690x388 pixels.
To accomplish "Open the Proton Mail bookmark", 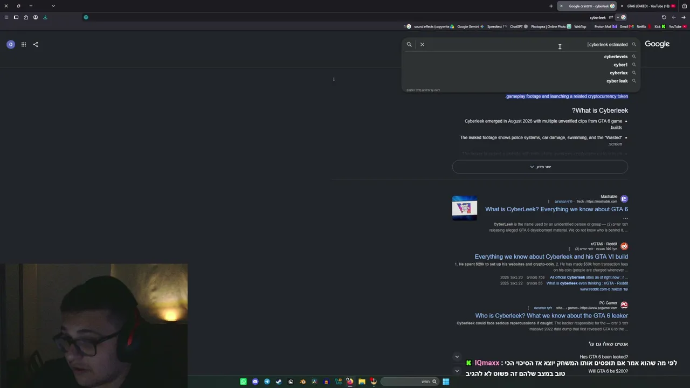I will [605, 26].
